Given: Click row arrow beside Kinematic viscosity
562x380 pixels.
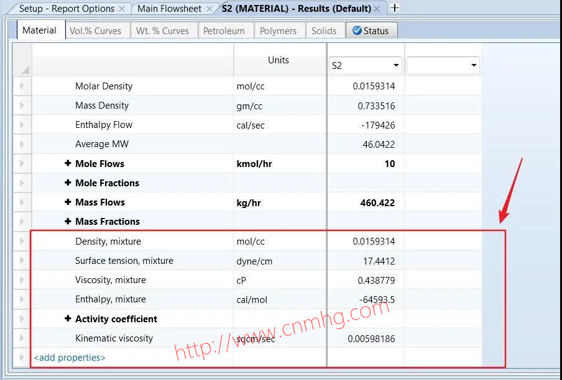Looking at the screenshot, I should [x=22, y=338].
